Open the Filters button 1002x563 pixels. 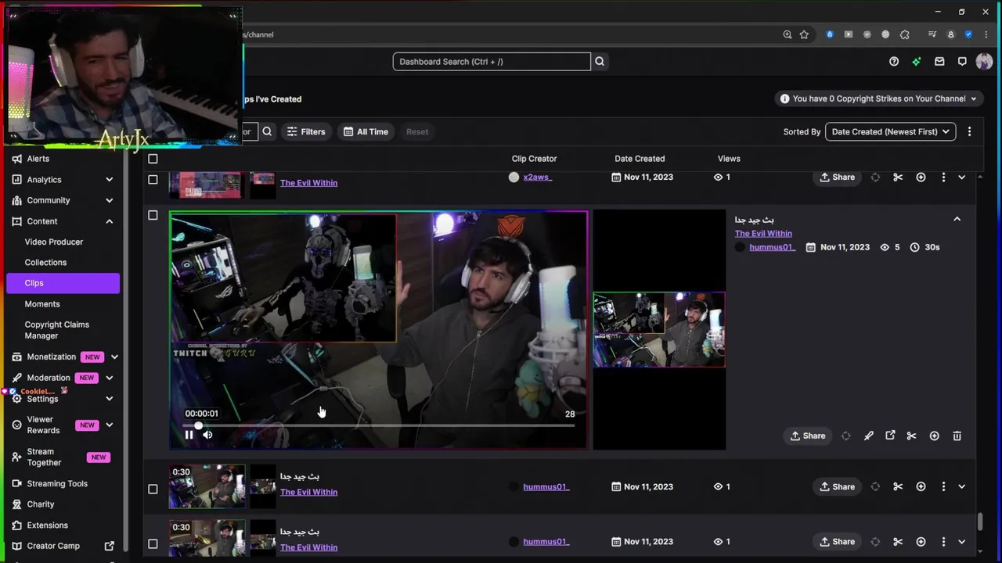tap(305, 131)
